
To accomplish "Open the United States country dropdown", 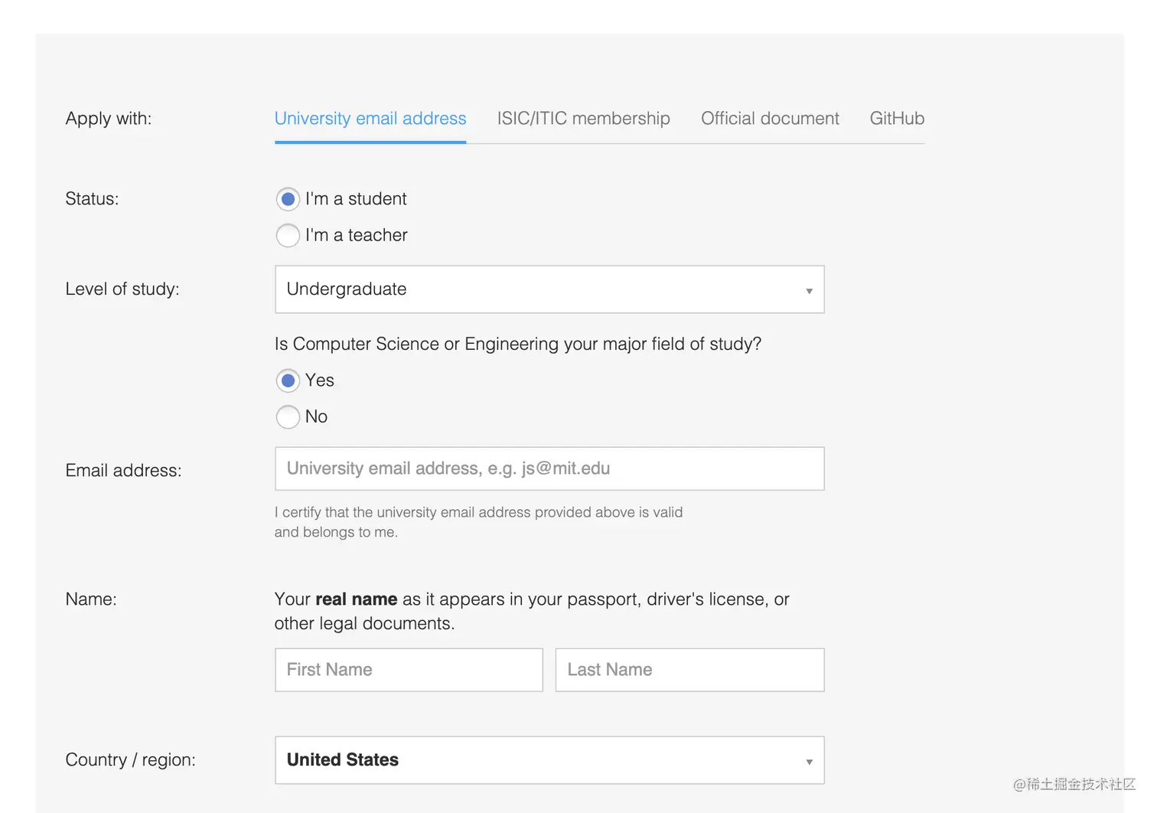I will pos(549,760).
